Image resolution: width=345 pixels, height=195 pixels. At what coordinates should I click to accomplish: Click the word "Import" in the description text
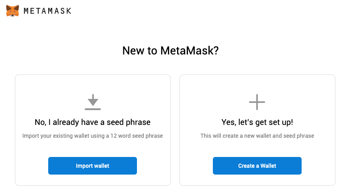(31, 136)
